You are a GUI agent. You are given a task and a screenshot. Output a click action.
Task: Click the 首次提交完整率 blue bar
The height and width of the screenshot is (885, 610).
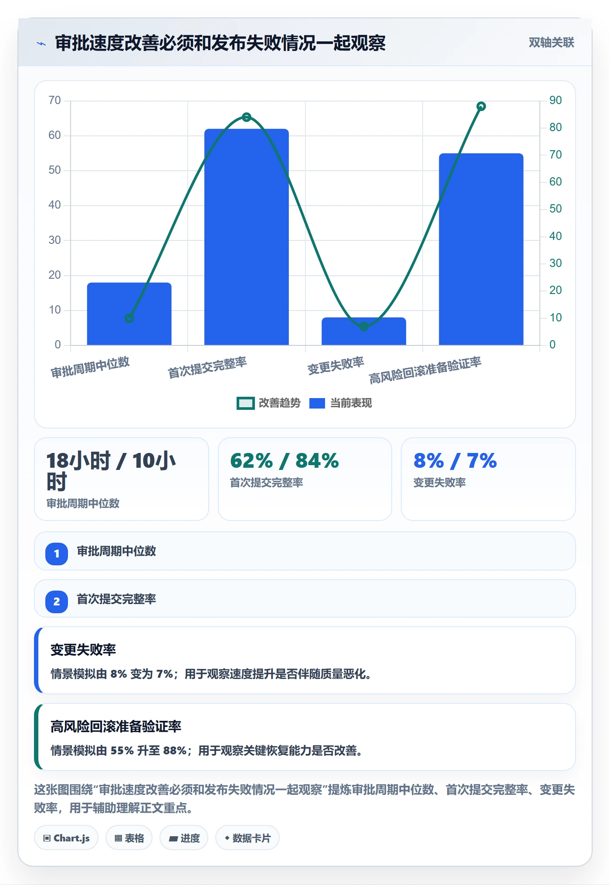pos(246,237)
